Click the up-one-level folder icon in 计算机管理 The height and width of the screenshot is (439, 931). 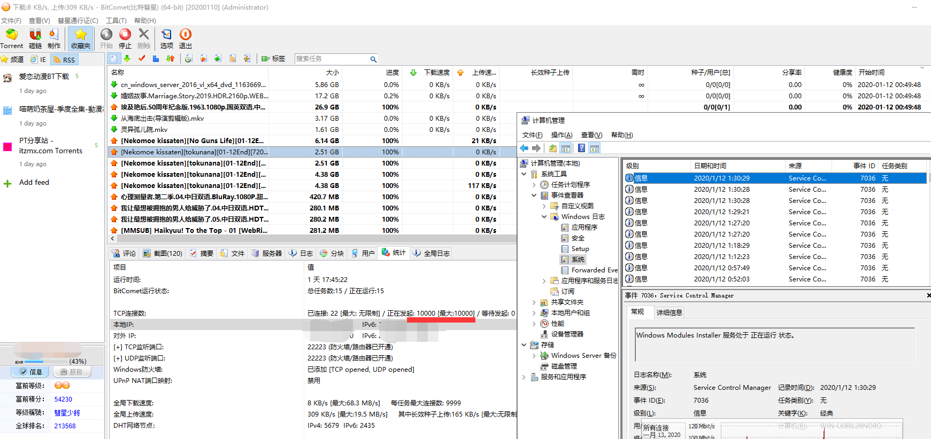click(553, 148)
